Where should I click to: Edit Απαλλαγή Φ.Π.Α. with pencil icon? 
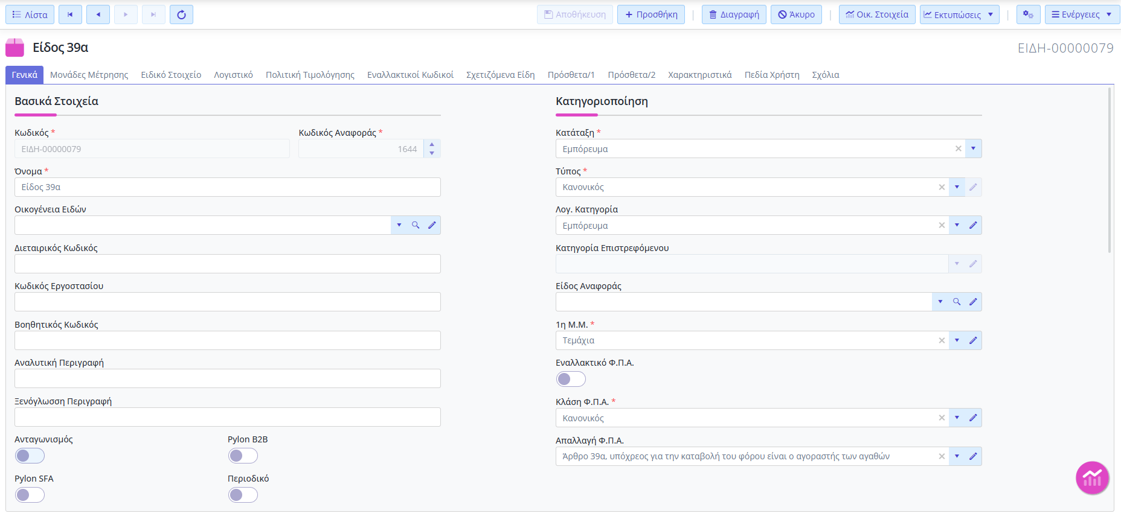click(x=973, y=456)
